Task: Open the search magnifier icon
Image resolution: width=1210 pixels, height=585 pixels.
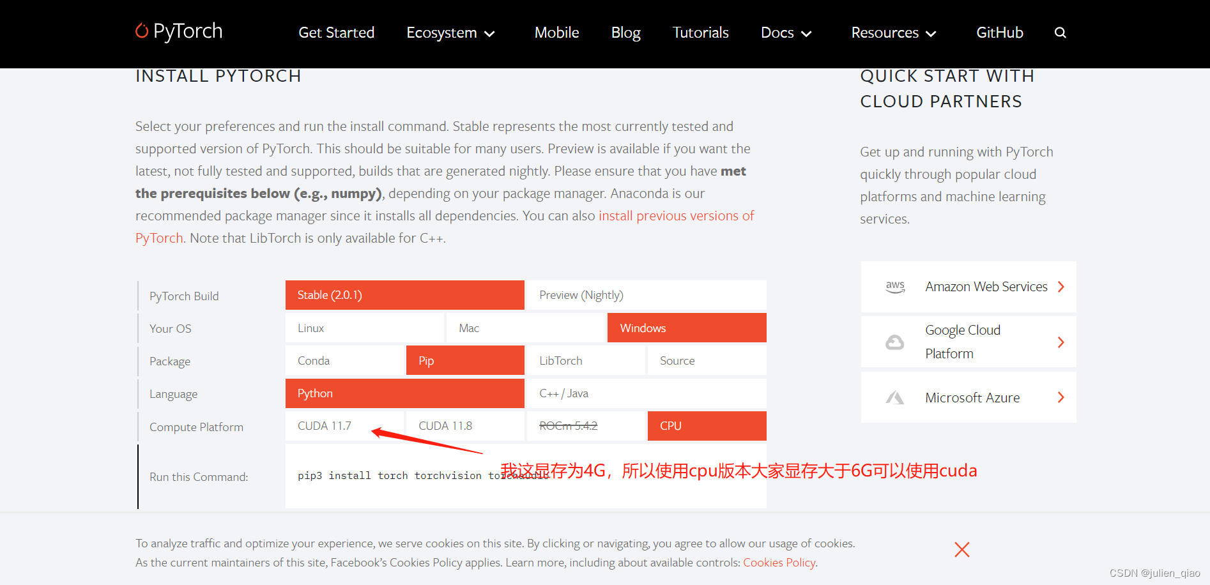Action: 1060,33
